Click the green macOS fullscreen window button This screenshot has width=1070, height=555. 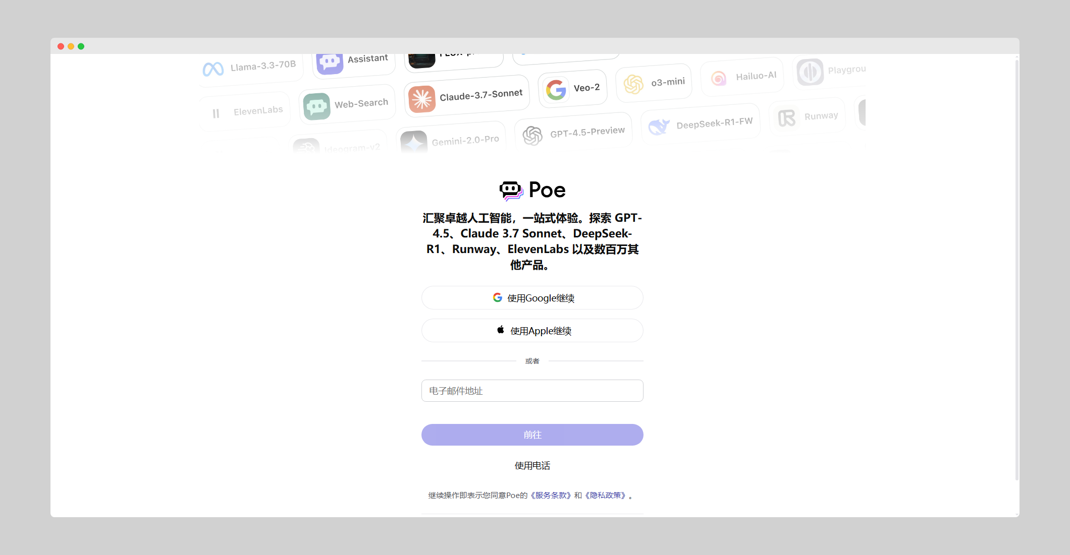81,46
